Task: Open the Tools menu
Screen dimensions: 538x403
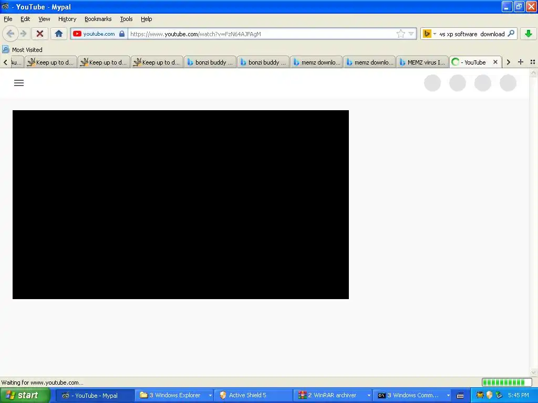Action: (126, 19)
